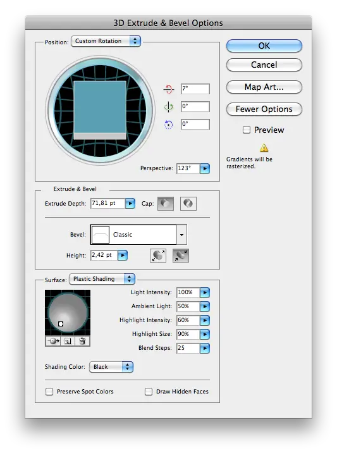Open the Extrude Depth slider popup
The height and width of the screenshot is (453, 337).
pos(130,203)
